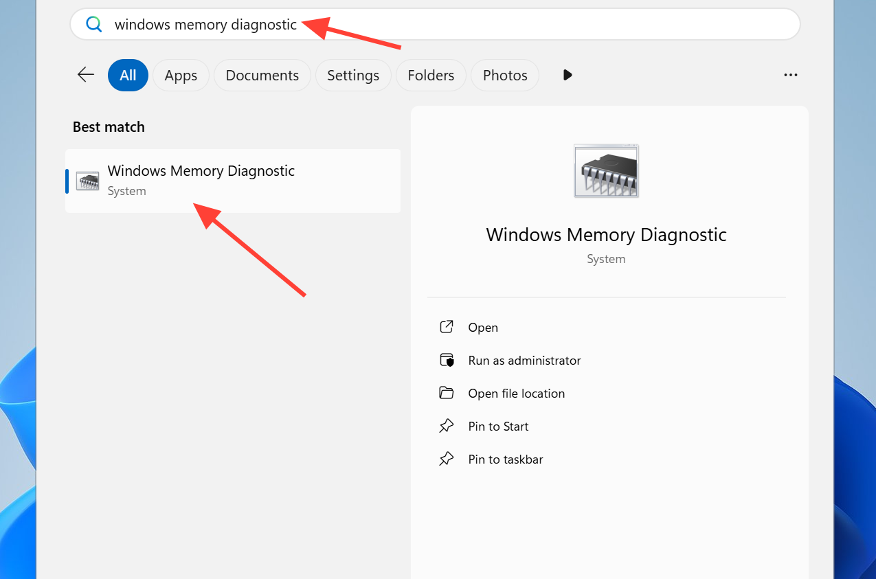The image size is (876, 579).
Task: Open Windows Memory Diagnostic best match result
Action: [233, 181]
